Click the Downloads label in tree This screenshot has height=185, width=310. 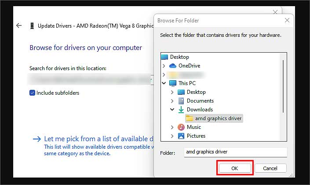pyautogui.click(x=200, y=110)
